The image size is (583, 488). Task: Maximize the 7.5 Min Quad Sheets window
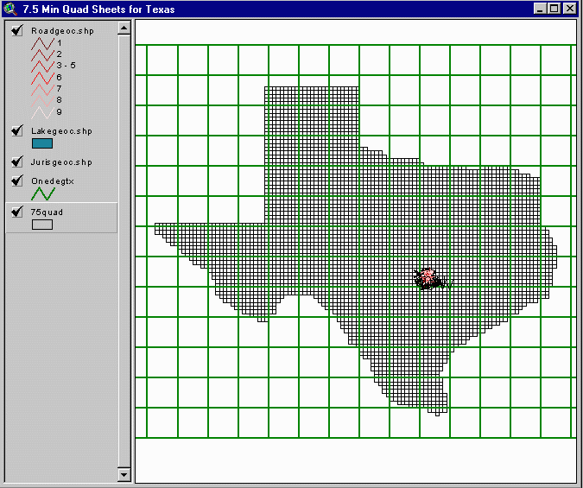point(554,10)
